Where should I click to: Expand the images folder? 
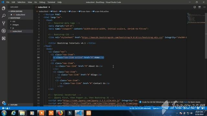pos(16,25)
